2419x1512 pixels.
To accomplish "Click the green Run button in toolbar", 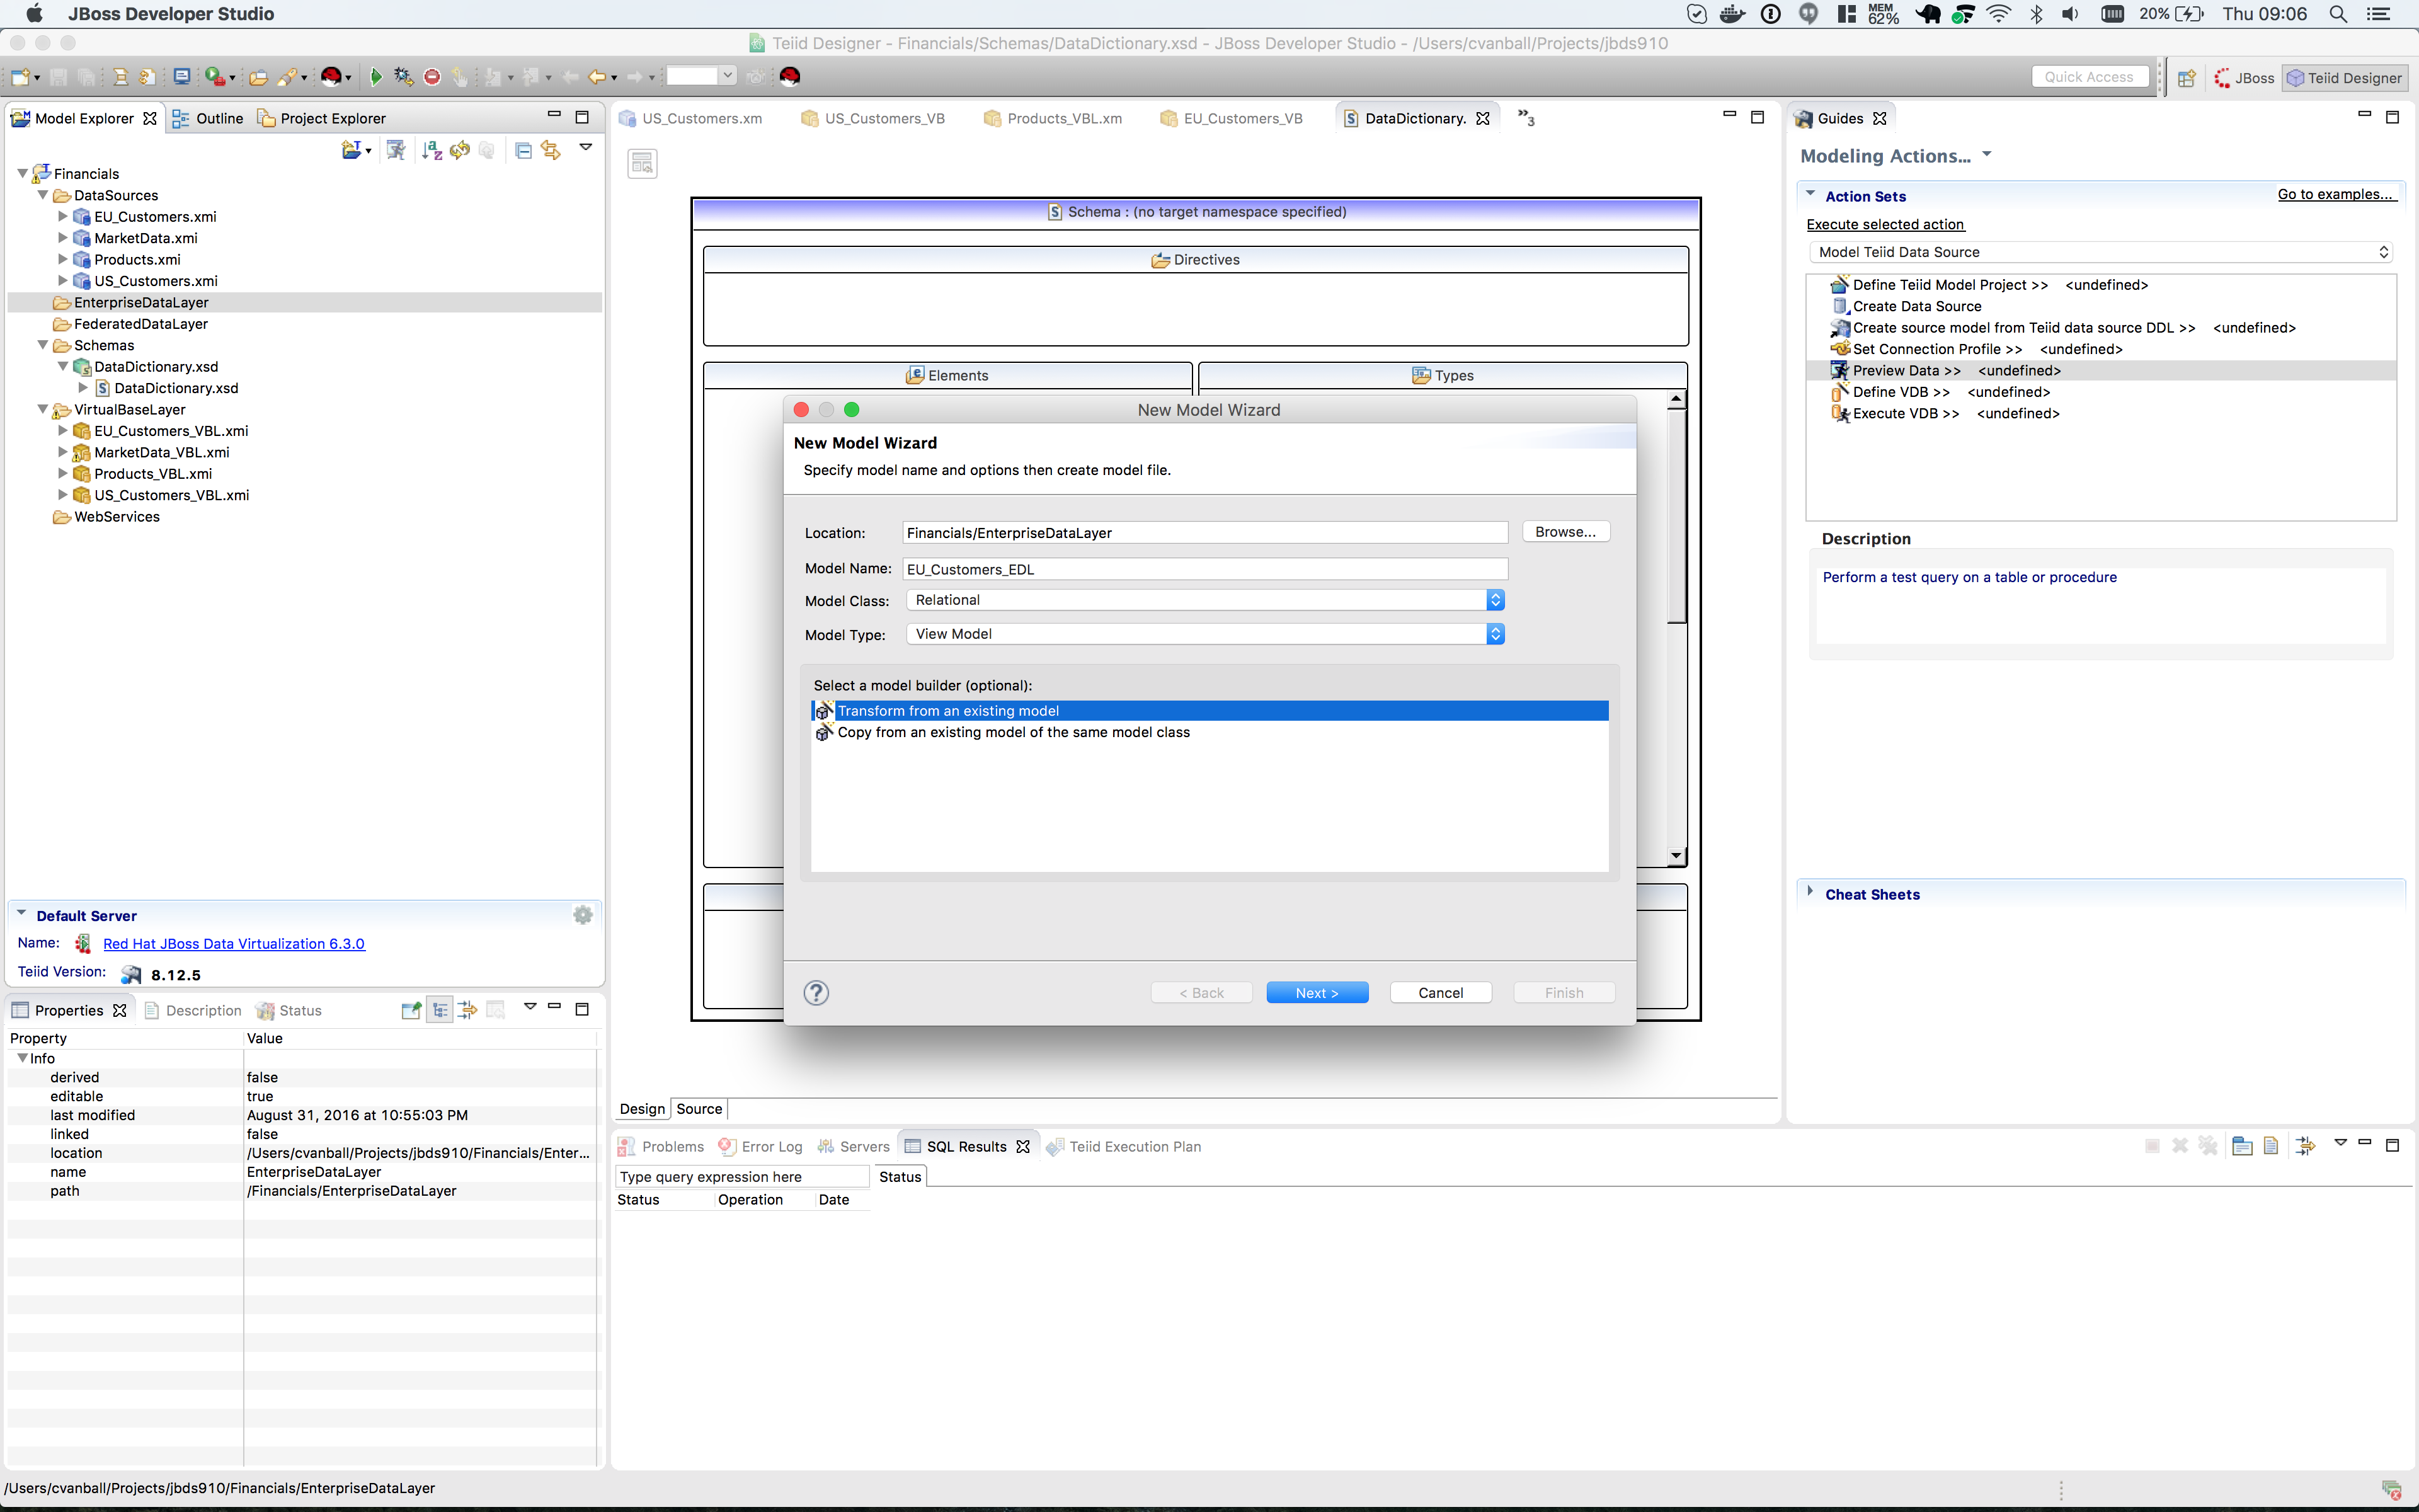I will (x=376, y=77).
